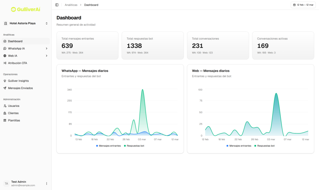Toggle Respuestas bot series in Web legend
319x190 pixels.
(265, 146)
